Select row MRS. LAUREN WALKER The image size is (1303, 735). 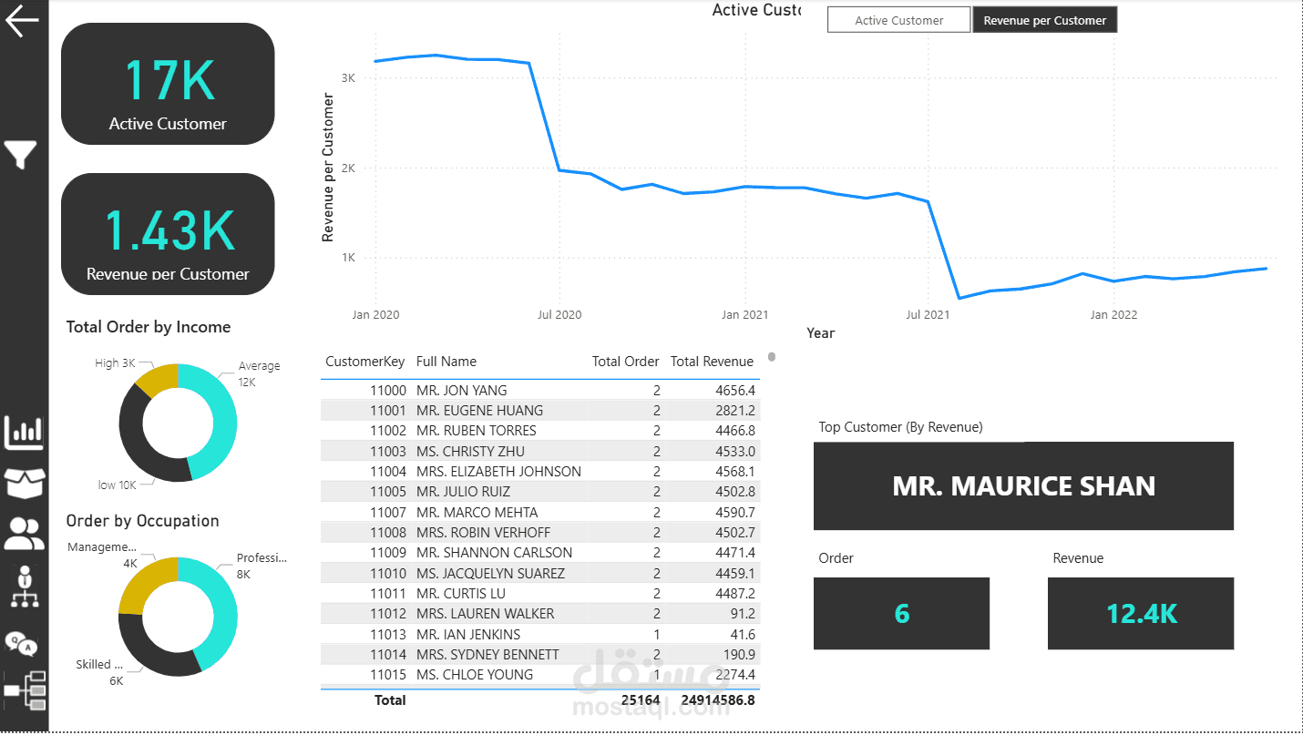(540, 613)
